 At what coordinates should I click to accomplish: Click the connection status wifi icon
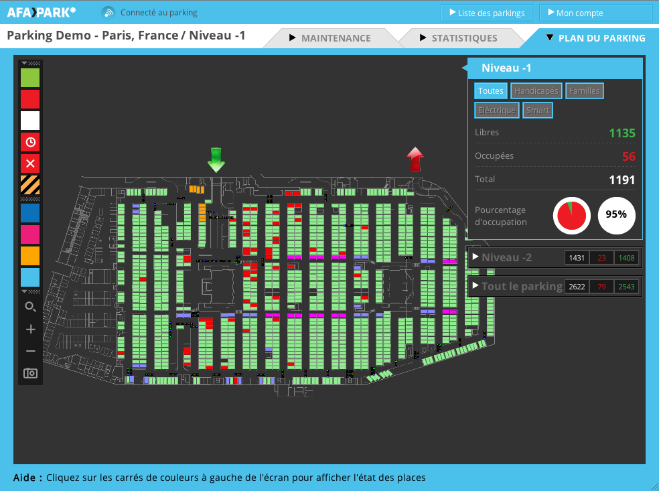point(108,11)
